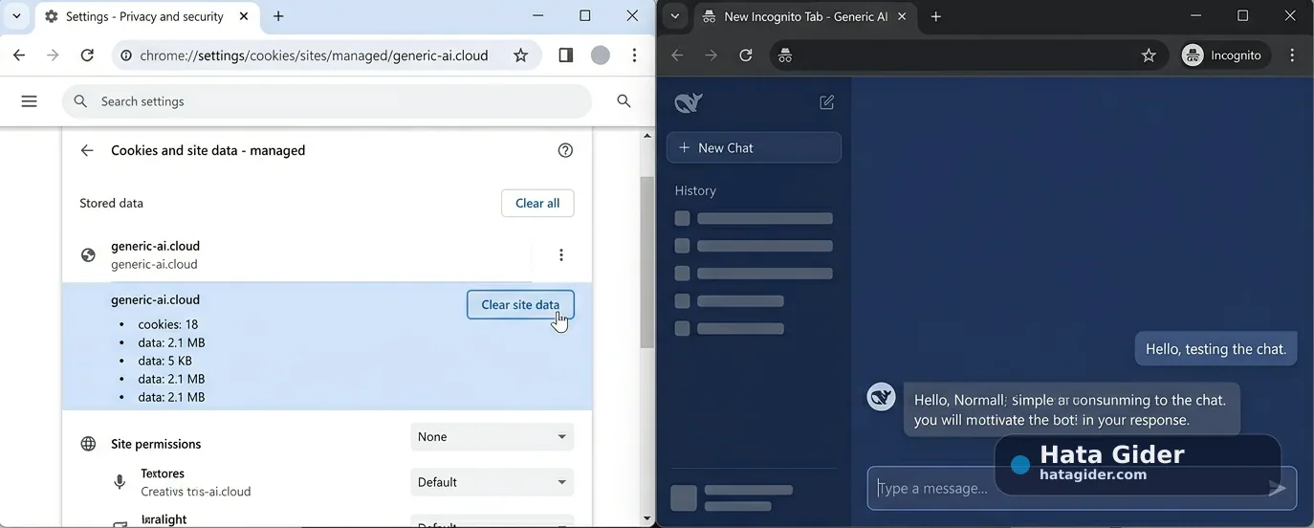Viewport: 1314px width, 528px height.
Task: Open Chrome menu in Incognito window
Action: pyautogui.click(x=1292, y=55)
